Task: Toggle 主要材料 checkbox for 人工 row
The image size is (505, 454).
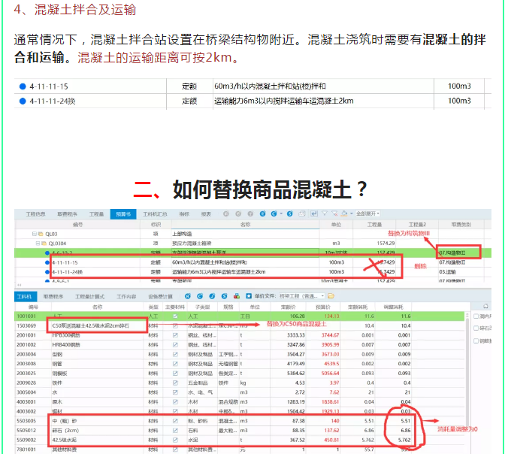Action: pos(176,317)
